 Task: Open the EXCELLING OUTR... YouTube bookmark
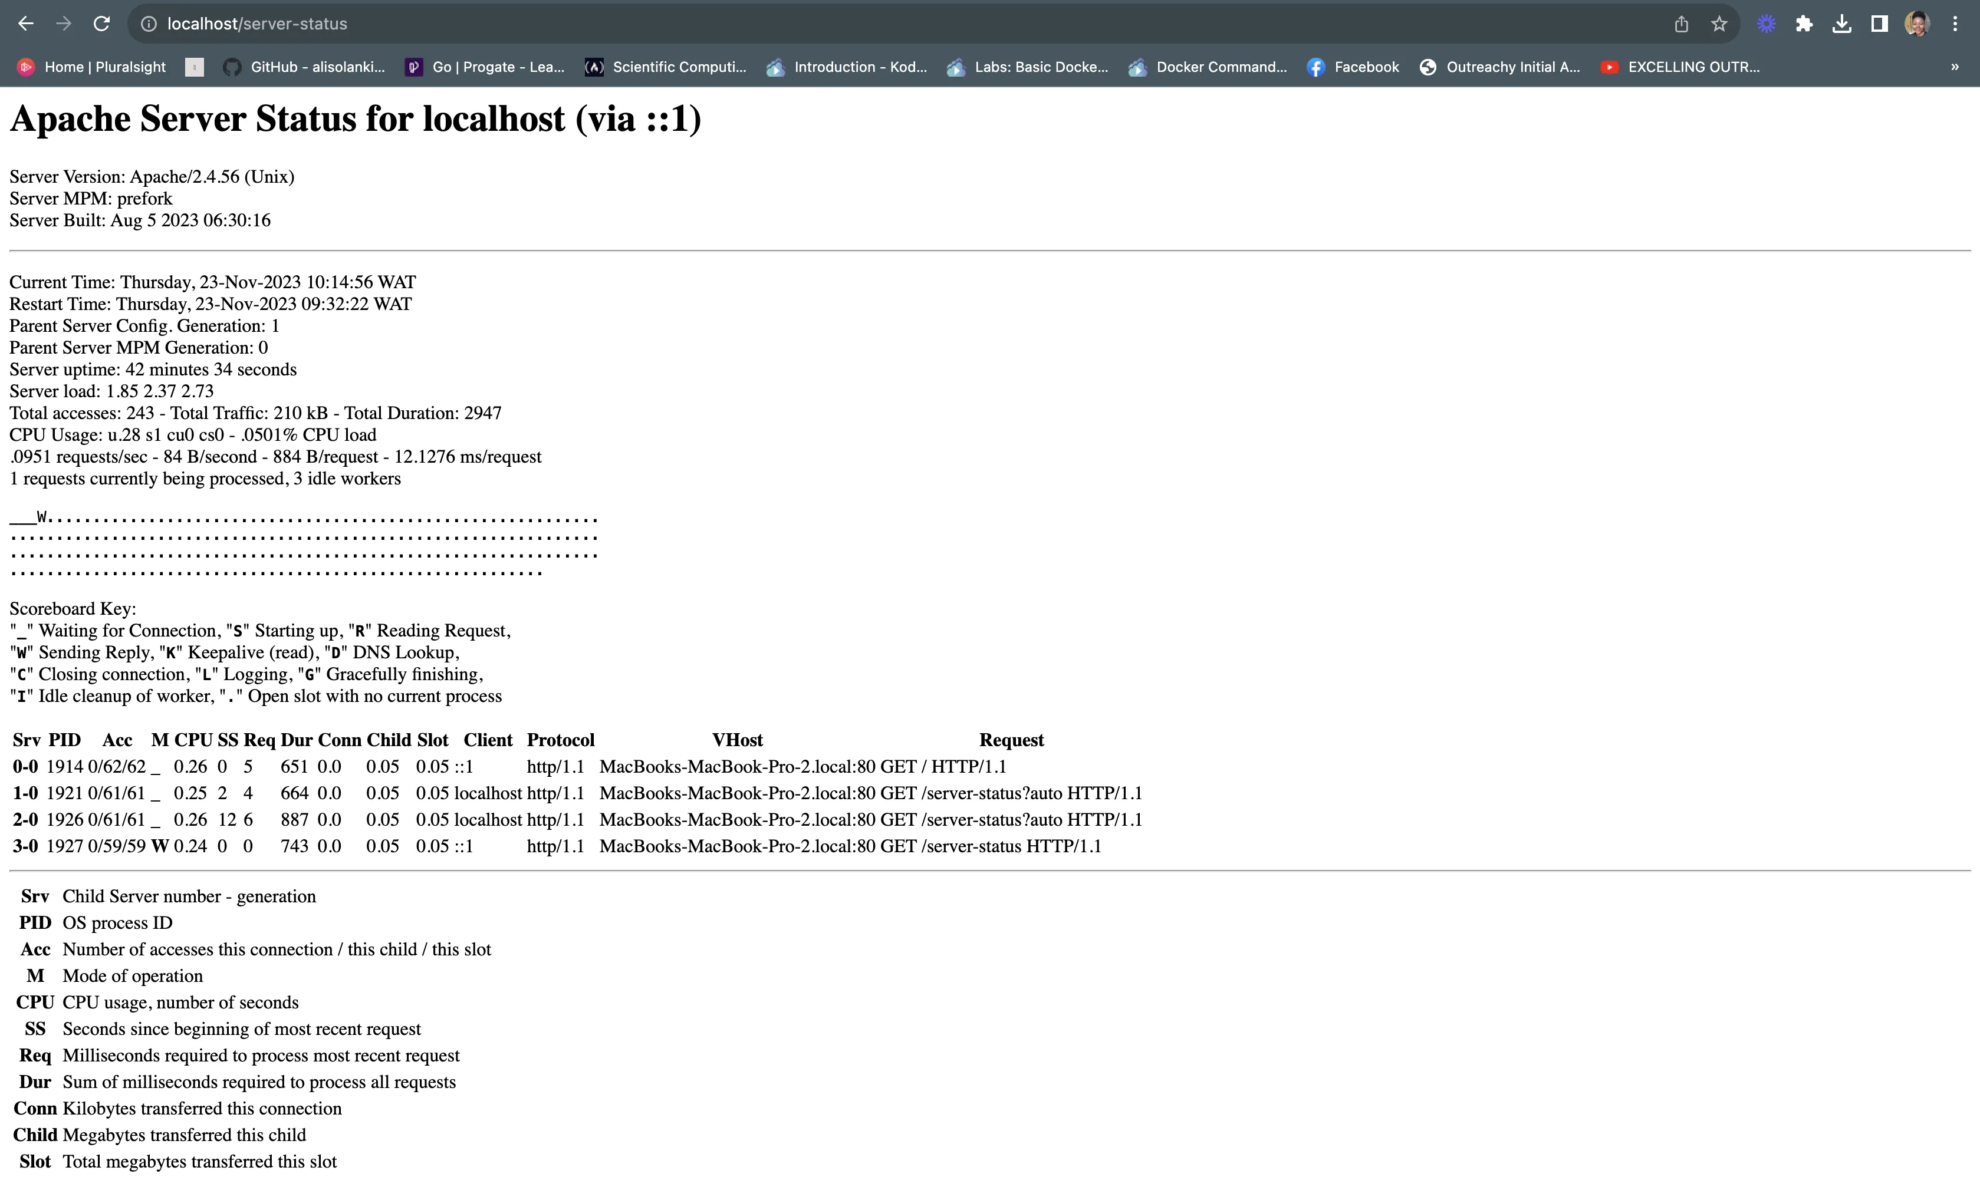pos(1680,67)
